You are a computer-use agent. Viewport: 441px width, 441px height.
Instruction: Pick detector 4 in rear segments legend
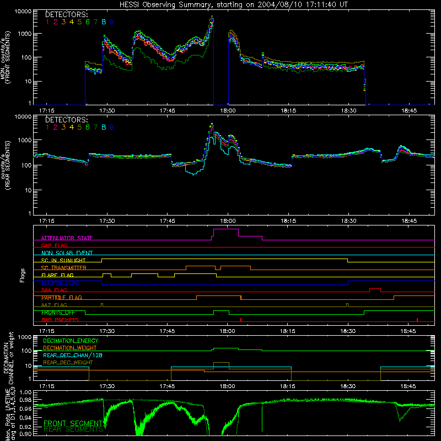[72, 127]
